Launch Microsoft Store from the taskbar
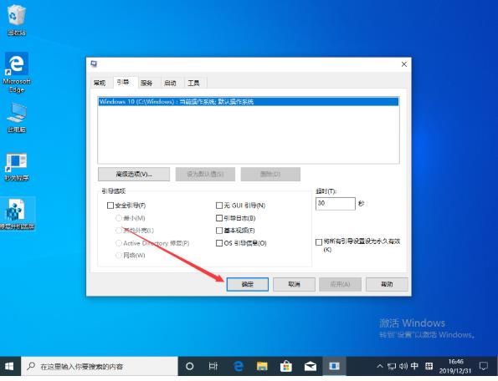 286,367
